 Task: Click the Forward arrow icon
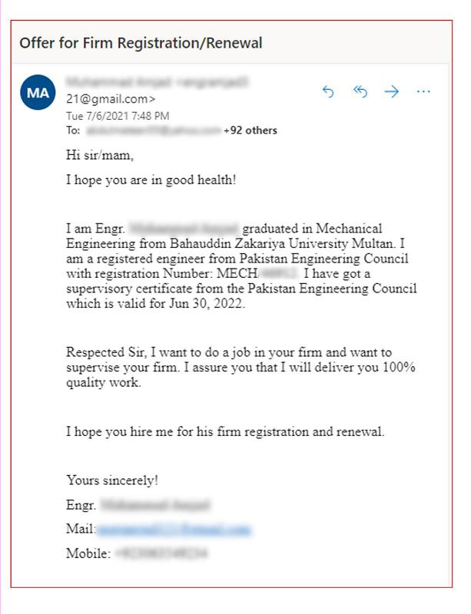tap(391, 91)
